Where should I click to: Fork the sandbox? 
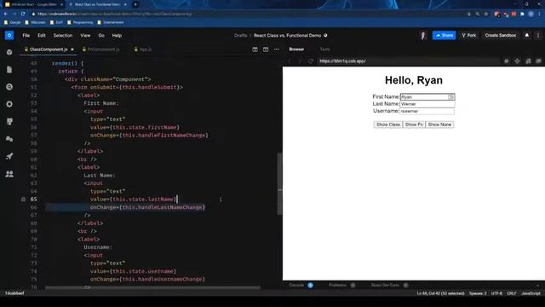469,35
